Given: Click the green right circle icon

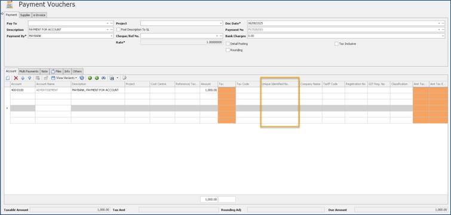Looking at the screenshot, I should click(97, 78).
